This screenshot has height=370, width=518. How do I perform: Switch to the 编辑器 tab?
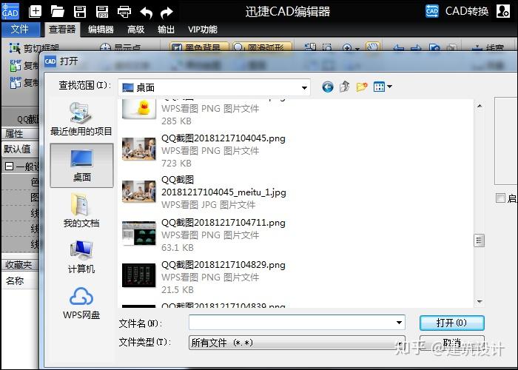101,30
